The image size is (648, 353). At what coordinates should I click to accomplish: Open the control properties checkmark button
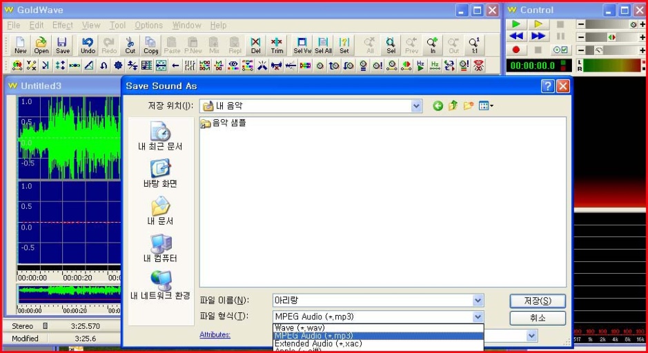560,50
